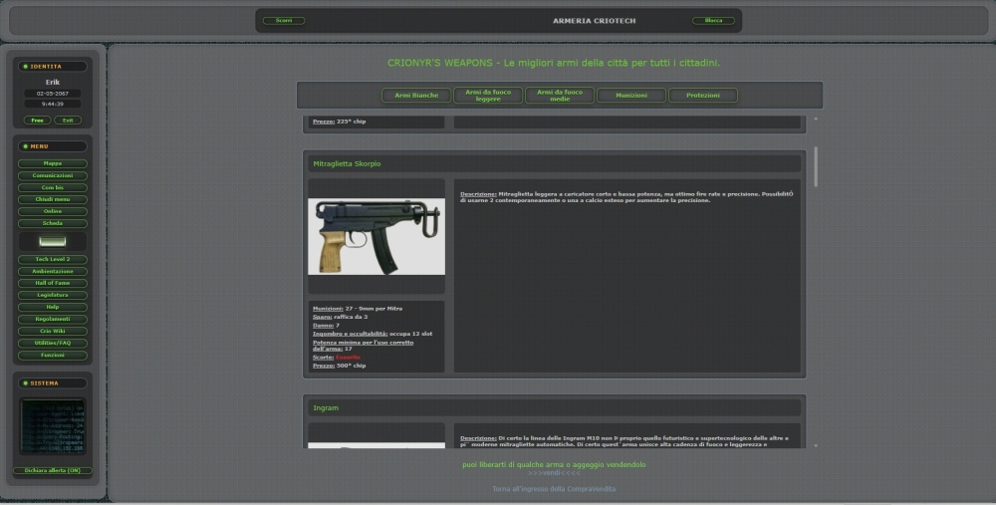Click the date field 02-05-2067

tap(53, 94)
